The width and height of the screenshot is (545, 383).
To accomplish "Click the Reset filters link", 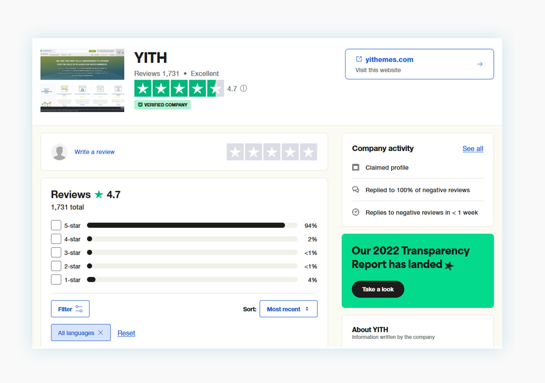I will coord(126,333).
